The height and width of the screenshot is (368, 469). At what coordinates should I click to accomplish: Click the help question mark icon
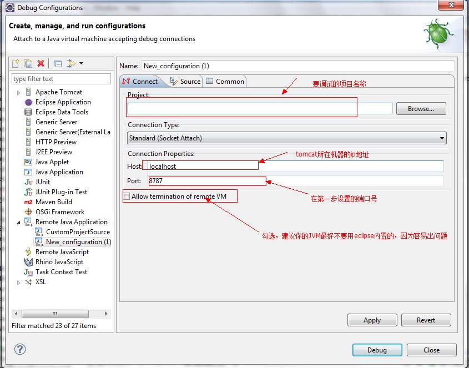click(x=20, y=349)
